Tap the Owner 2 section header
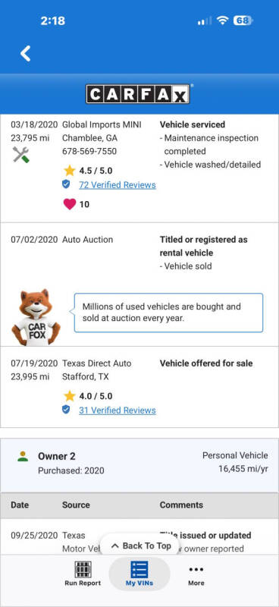The height and width of the screenshot is (607, 279). [x=139, y=465]
